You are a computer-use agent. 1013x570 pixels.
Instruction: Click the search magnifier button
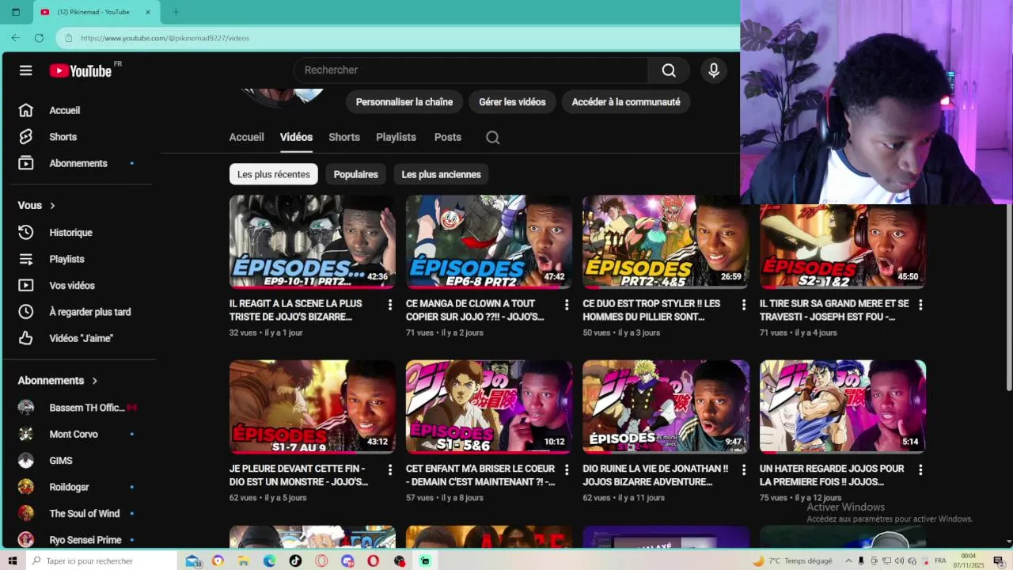(669, 70)
